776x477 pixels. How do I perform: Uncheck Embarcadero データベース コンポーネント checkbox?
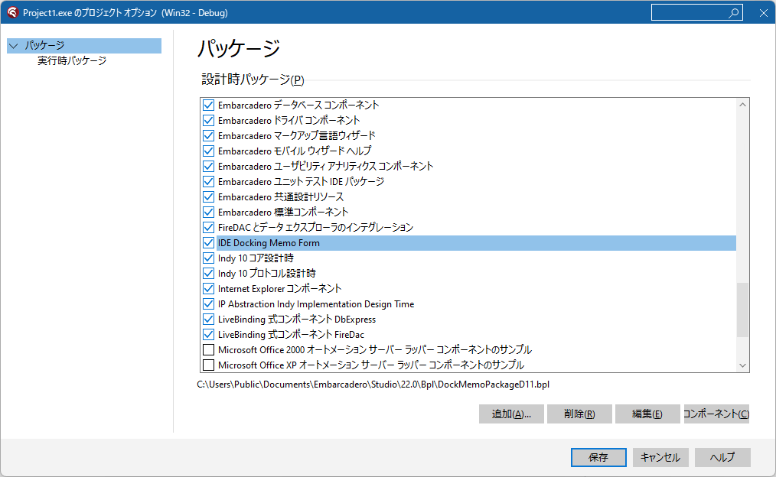208,105
